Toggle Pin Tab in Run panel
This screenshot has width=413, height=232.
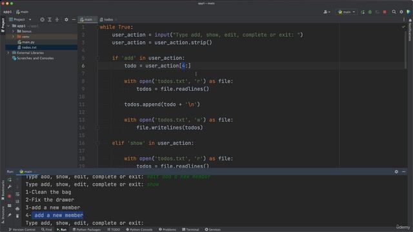10,215
